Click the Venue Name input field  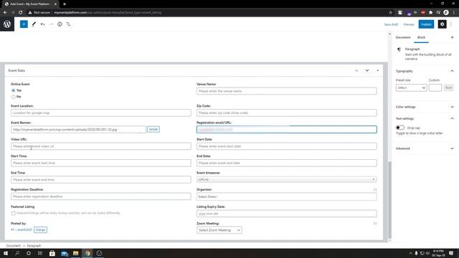[287, 91]
